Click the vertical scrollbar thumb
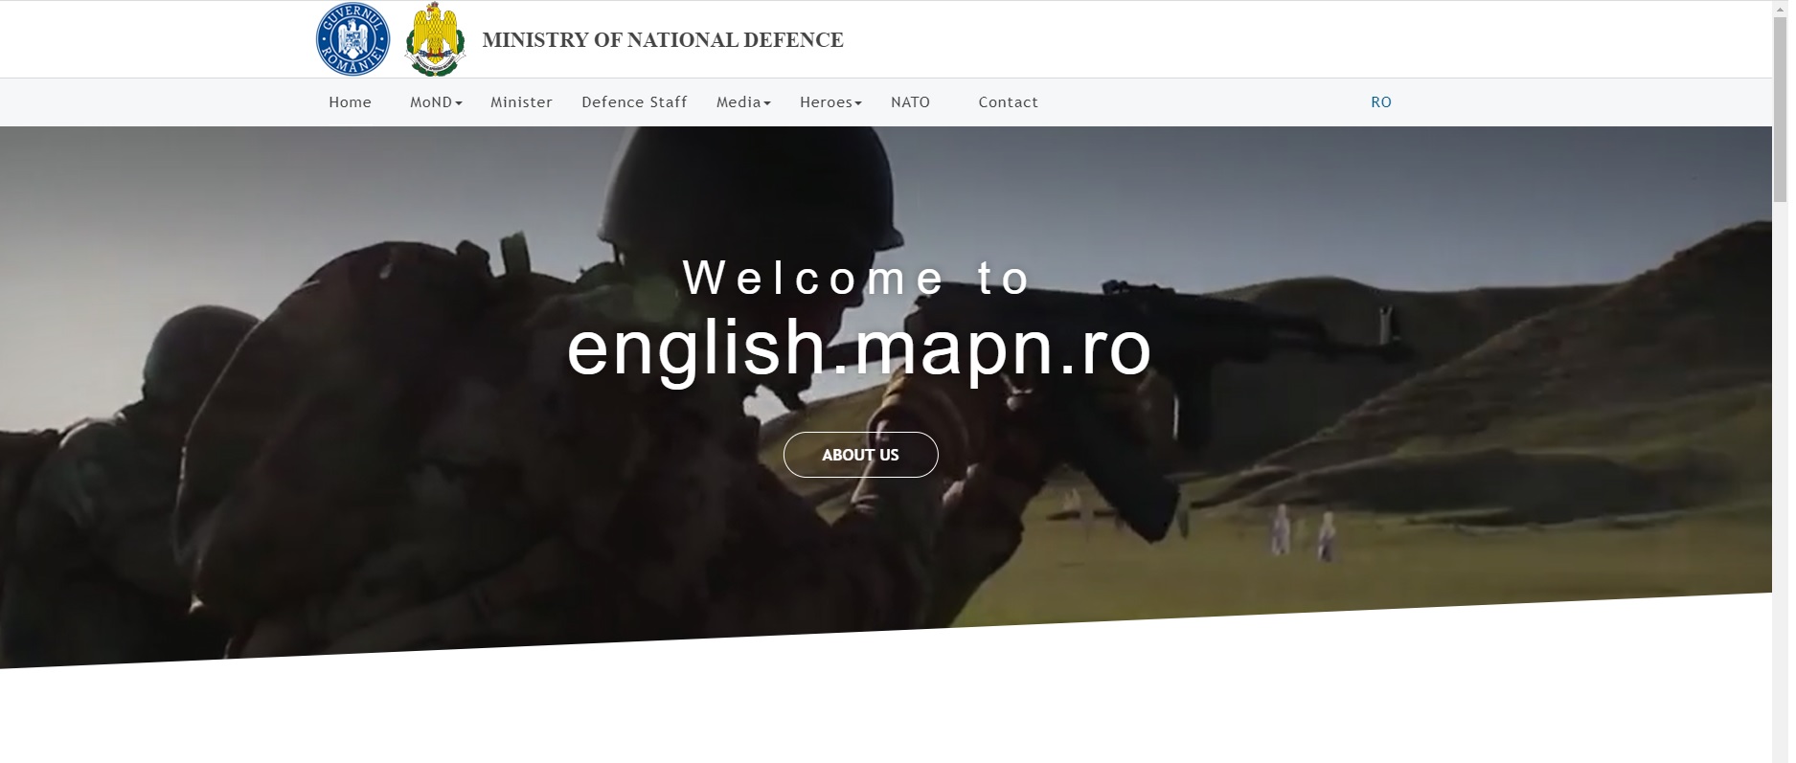 [x=1780, y=105]
